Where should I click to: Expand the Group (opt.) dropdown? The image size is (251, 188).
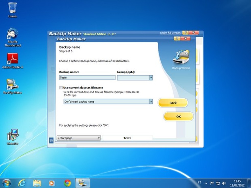[x=151, y=78]
